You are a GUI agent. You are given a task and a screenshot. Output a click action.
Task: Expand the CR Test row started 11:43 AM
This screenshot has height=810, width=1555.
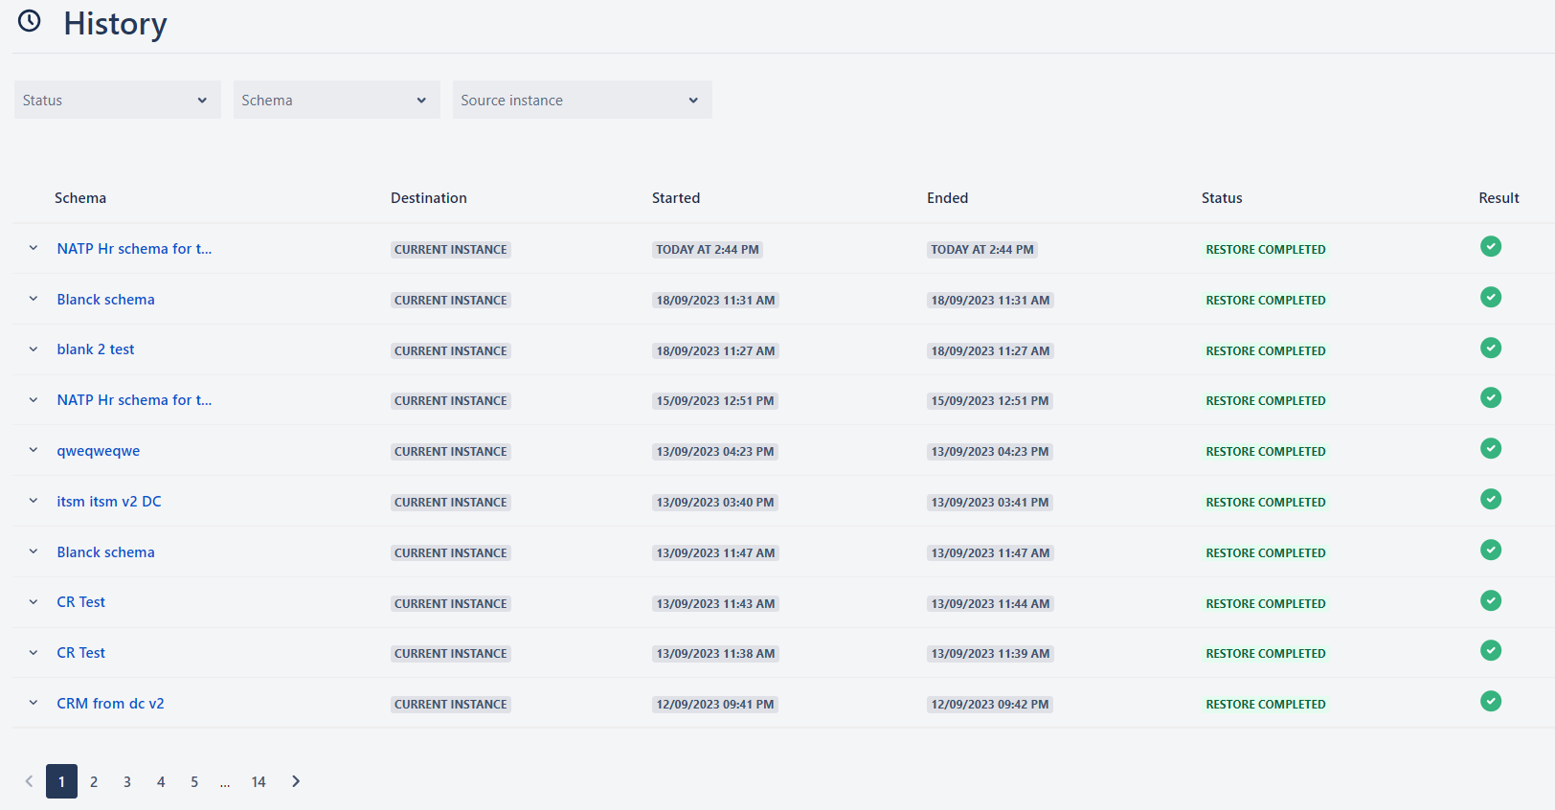34,602
